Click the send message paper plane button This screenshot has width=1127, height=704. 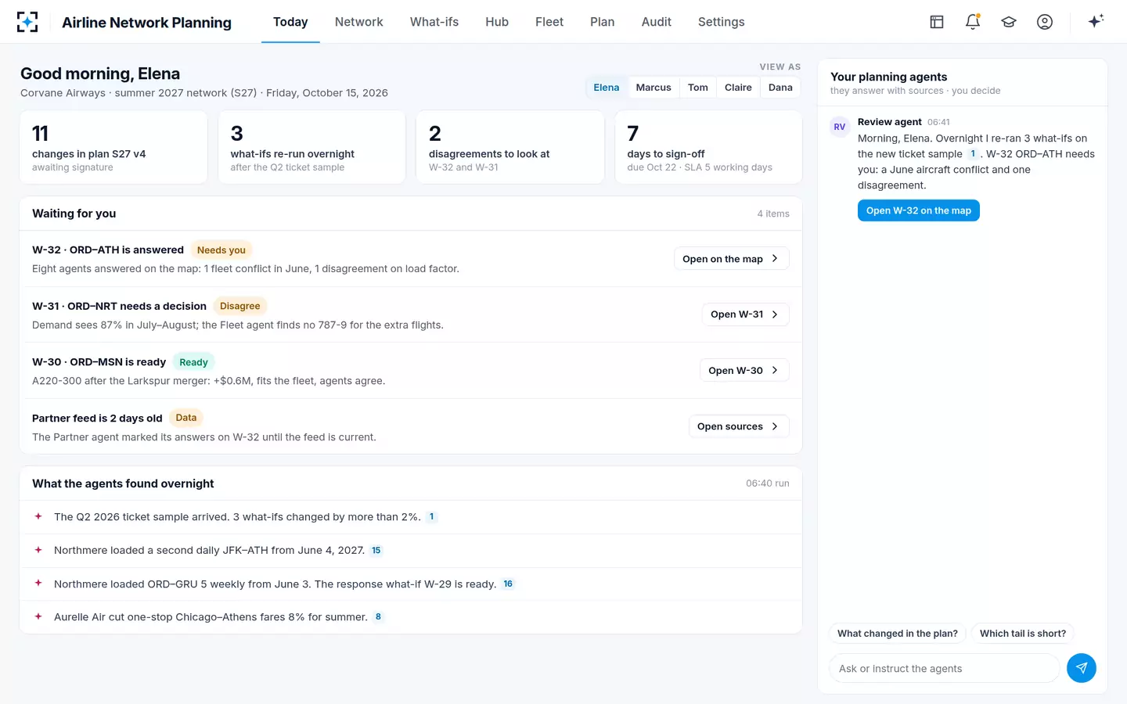(x=1082, y=668)
